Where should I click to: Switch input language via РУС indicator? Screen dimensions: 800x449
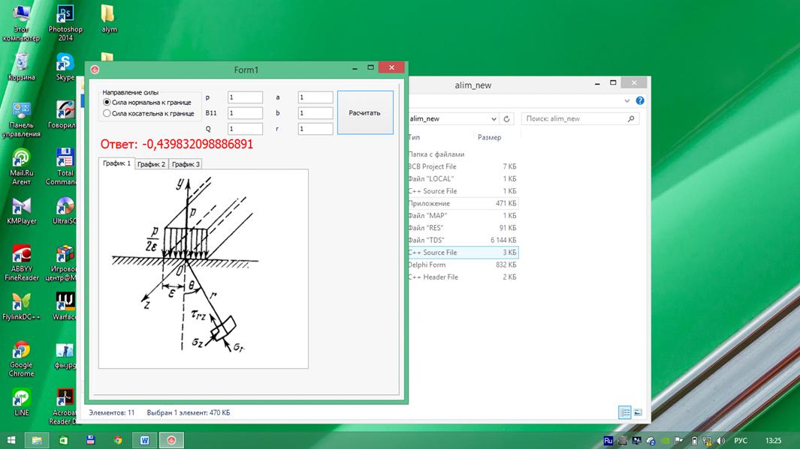(741, 440)
